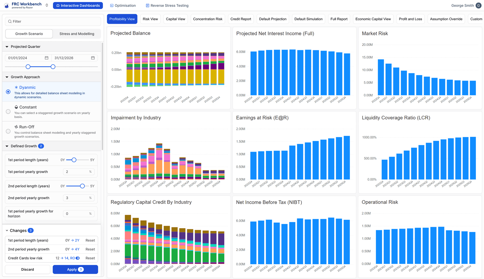Select the Run-Off growth approach
Image resolution: width=484 pixels, height=279 pixels.
pyautogui.click(x=8, y=131)
